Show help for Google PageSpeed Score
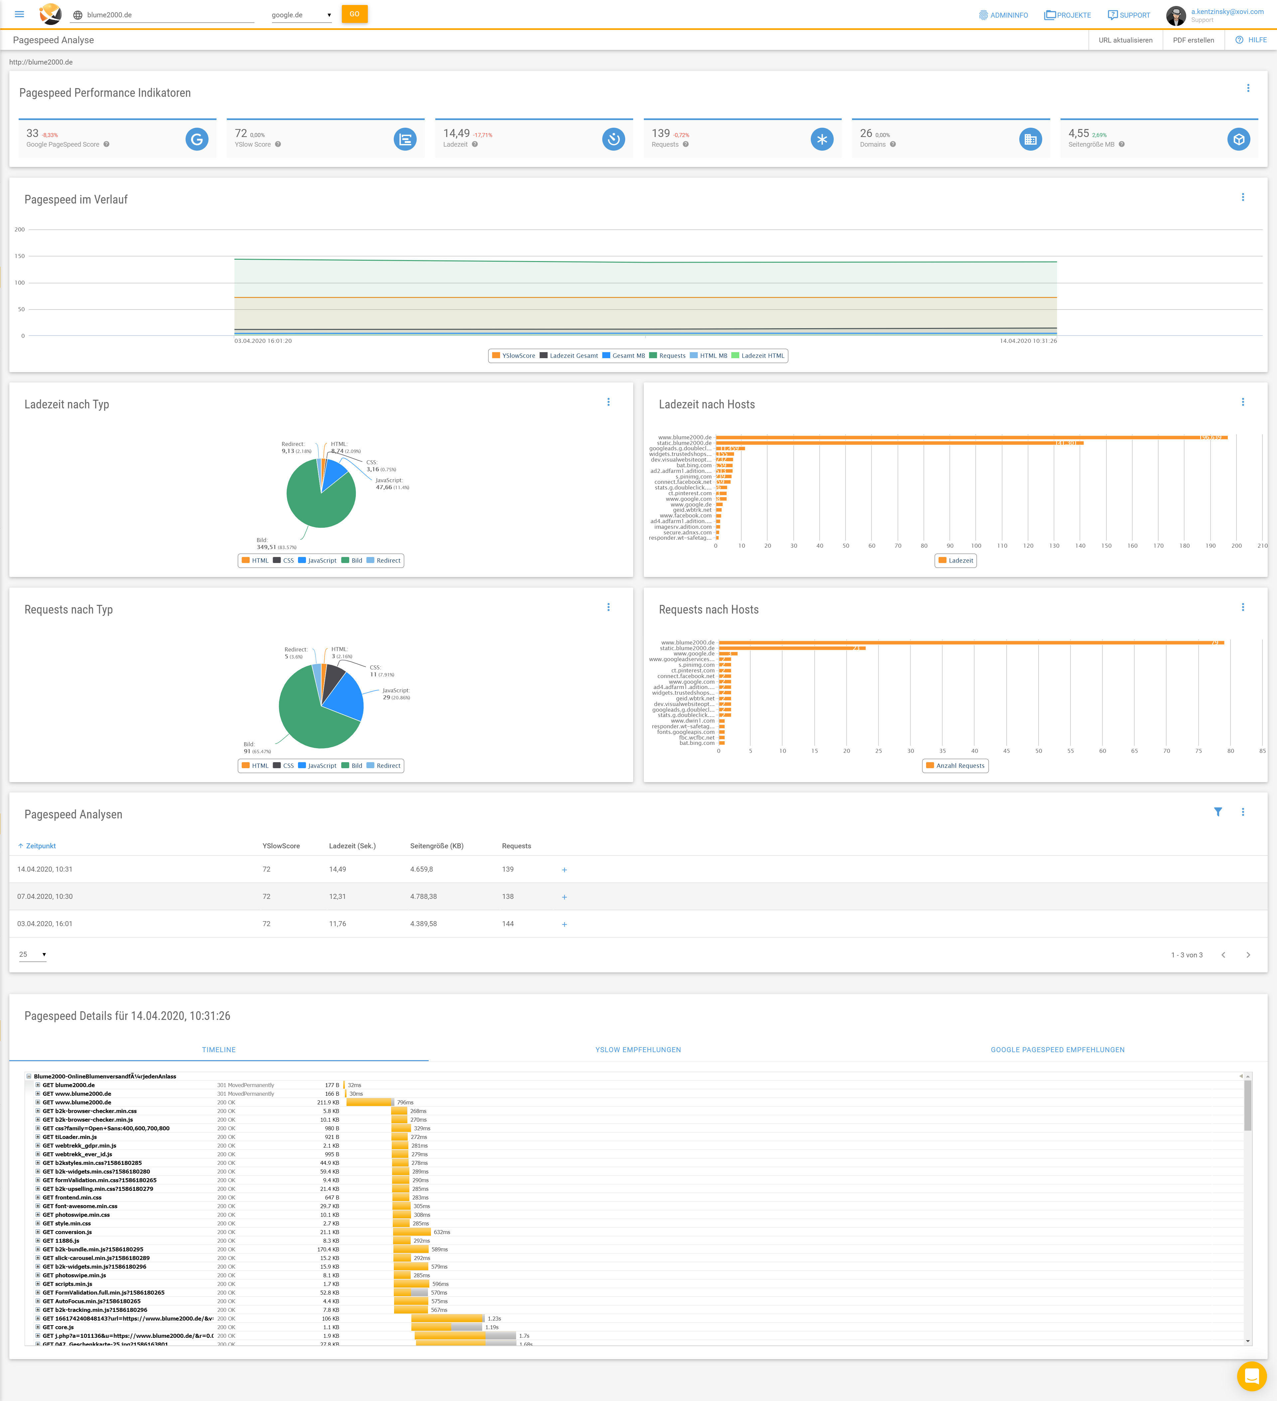The height and width of the screenshot is (1401, 1277). [106, 145]
